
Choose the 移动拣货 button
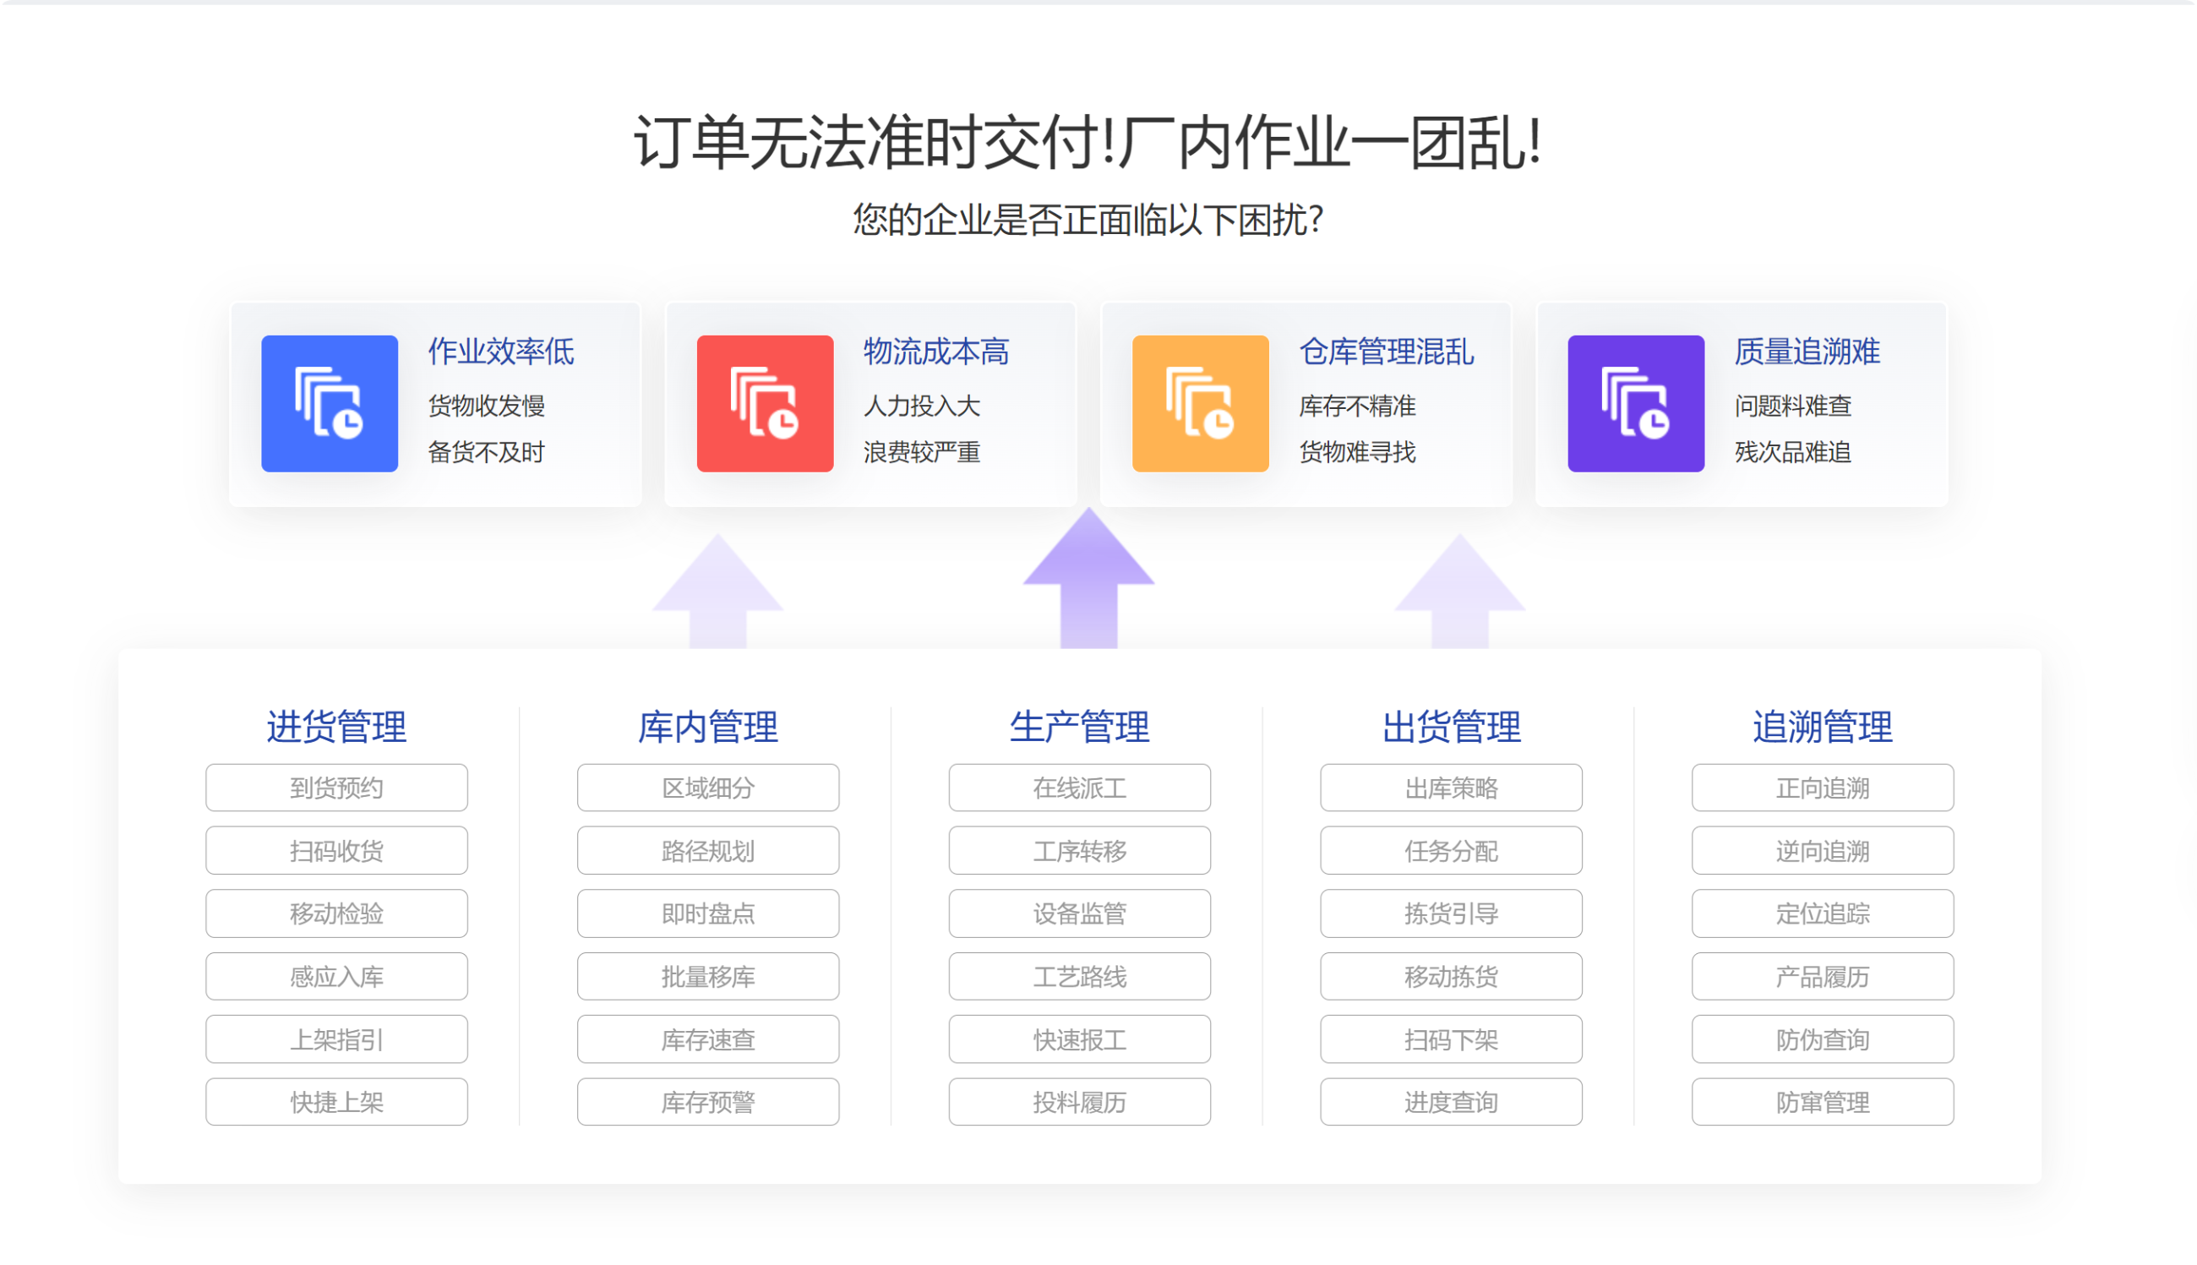pos(1451,976)
